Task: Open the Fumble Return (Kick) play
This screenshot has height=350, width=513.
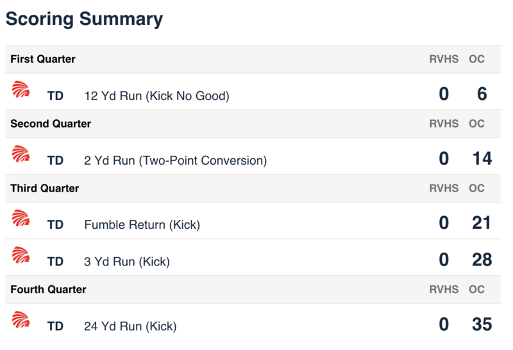Action: [142, 225]
